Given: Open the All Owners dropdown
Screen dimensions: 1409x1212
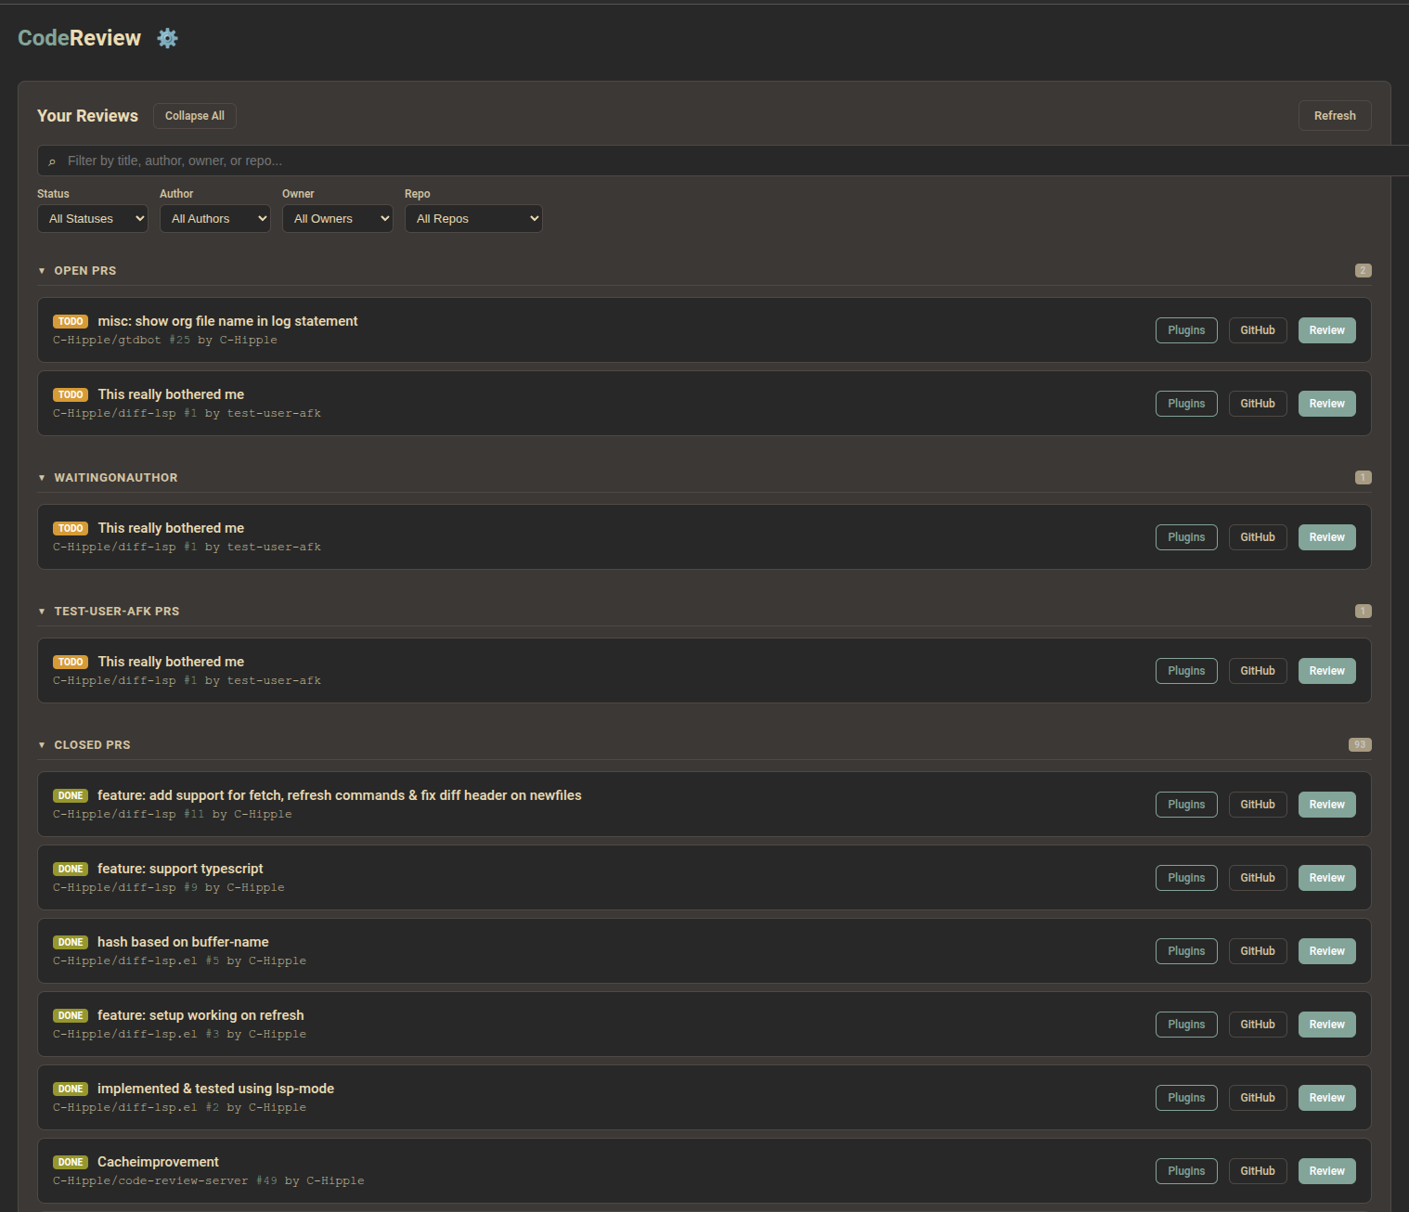Looking at the screenshot, I should click(338, 219).
